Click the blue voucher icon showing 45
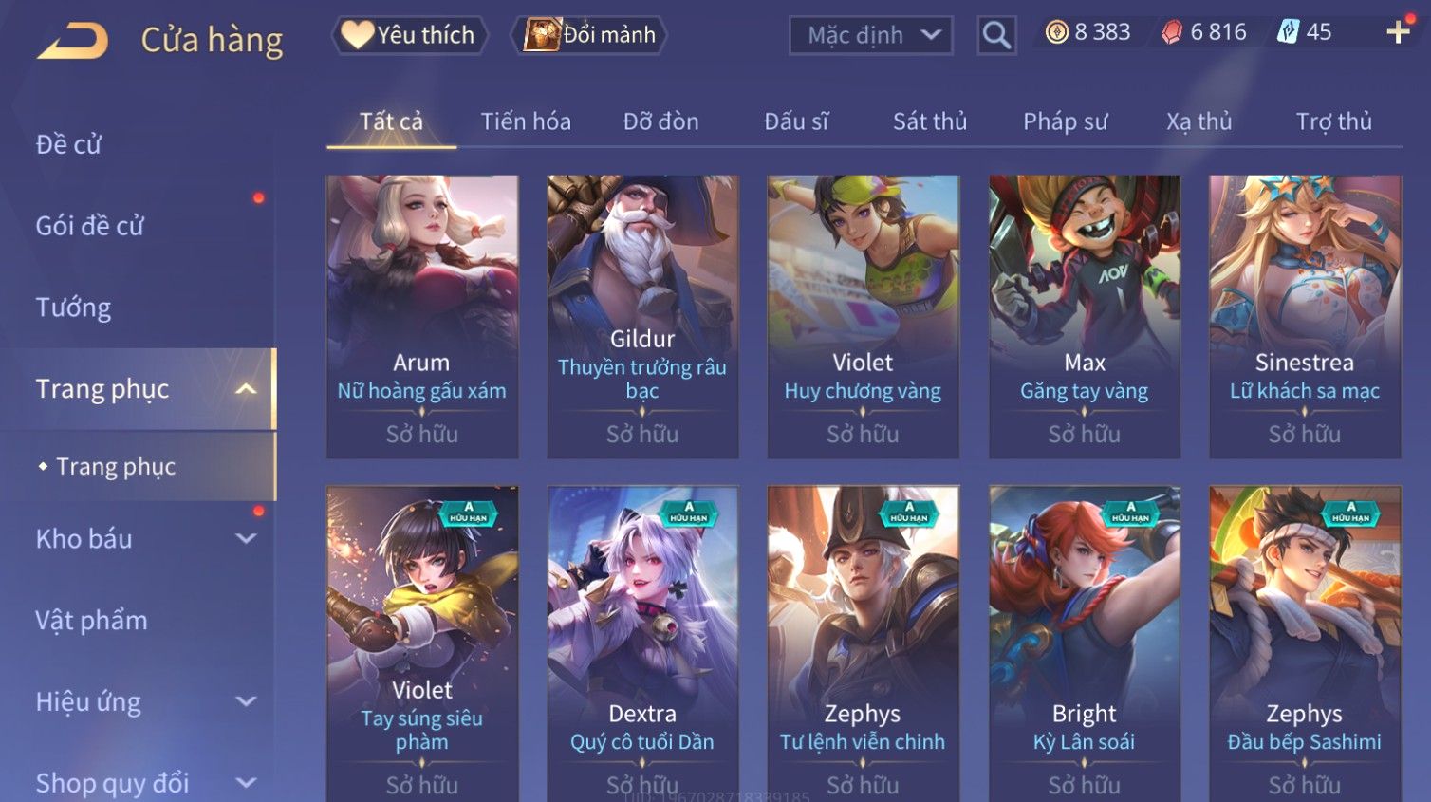 [x=1288, y=32]
